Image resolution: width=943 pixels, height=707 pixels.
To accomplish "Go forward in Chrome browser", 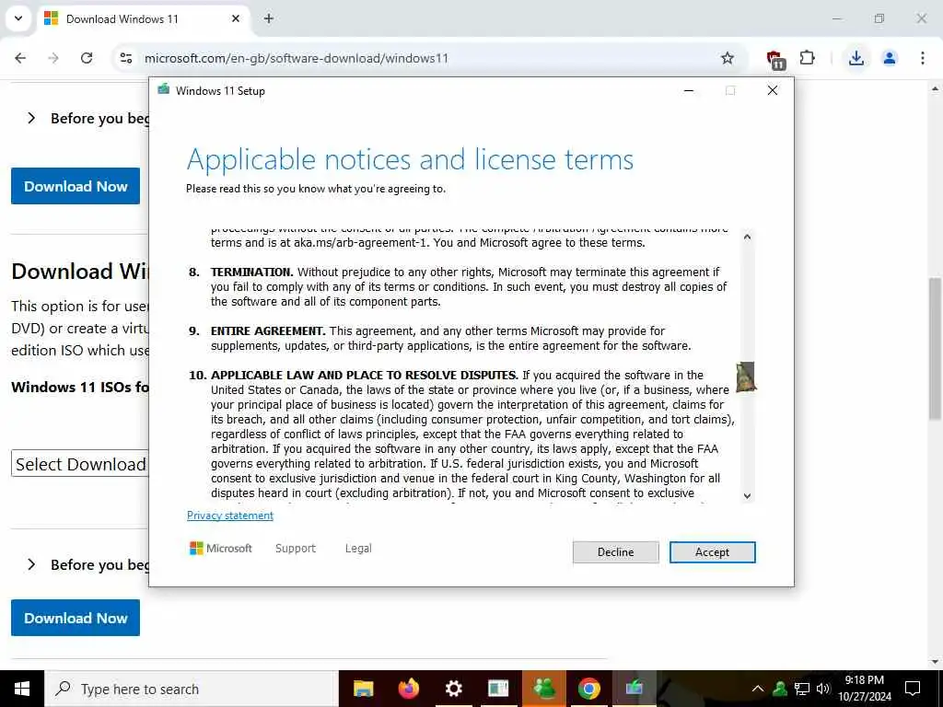I will coord(53,58).
